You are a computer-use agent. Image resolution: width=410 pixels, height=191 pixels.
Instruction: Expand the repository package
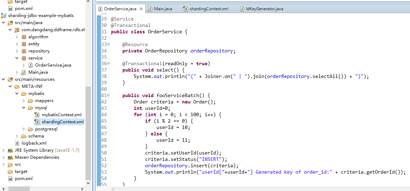pyautogui.click(x=17, y=51)
